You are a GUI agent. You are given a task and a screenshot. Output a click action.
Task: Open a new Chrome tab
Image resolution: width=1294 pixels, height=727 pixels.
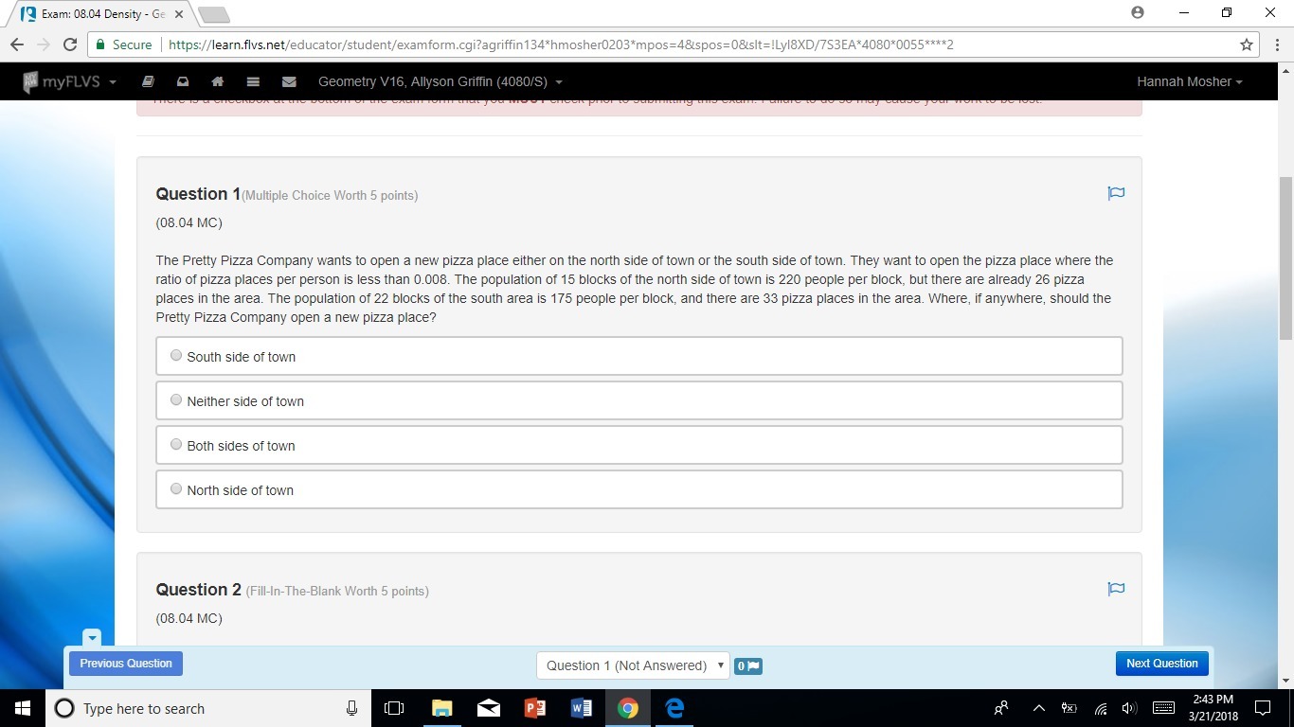pos(214,14)
